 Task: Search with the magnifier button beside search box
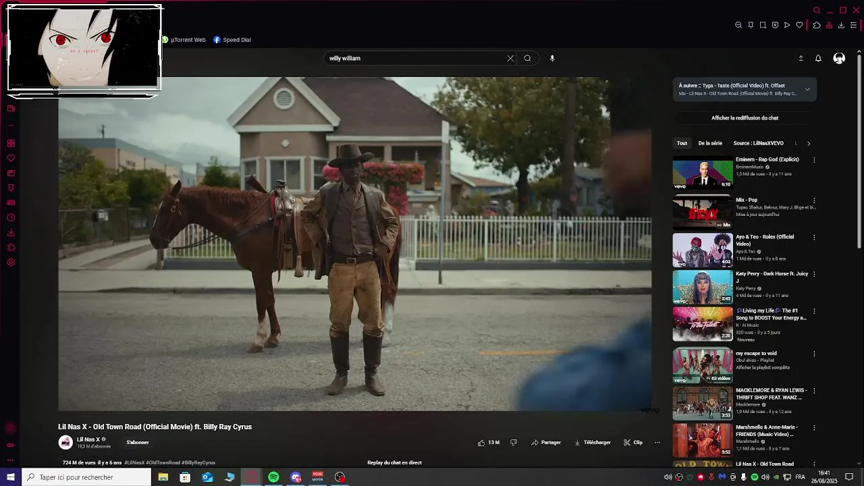tap(528, 58)
